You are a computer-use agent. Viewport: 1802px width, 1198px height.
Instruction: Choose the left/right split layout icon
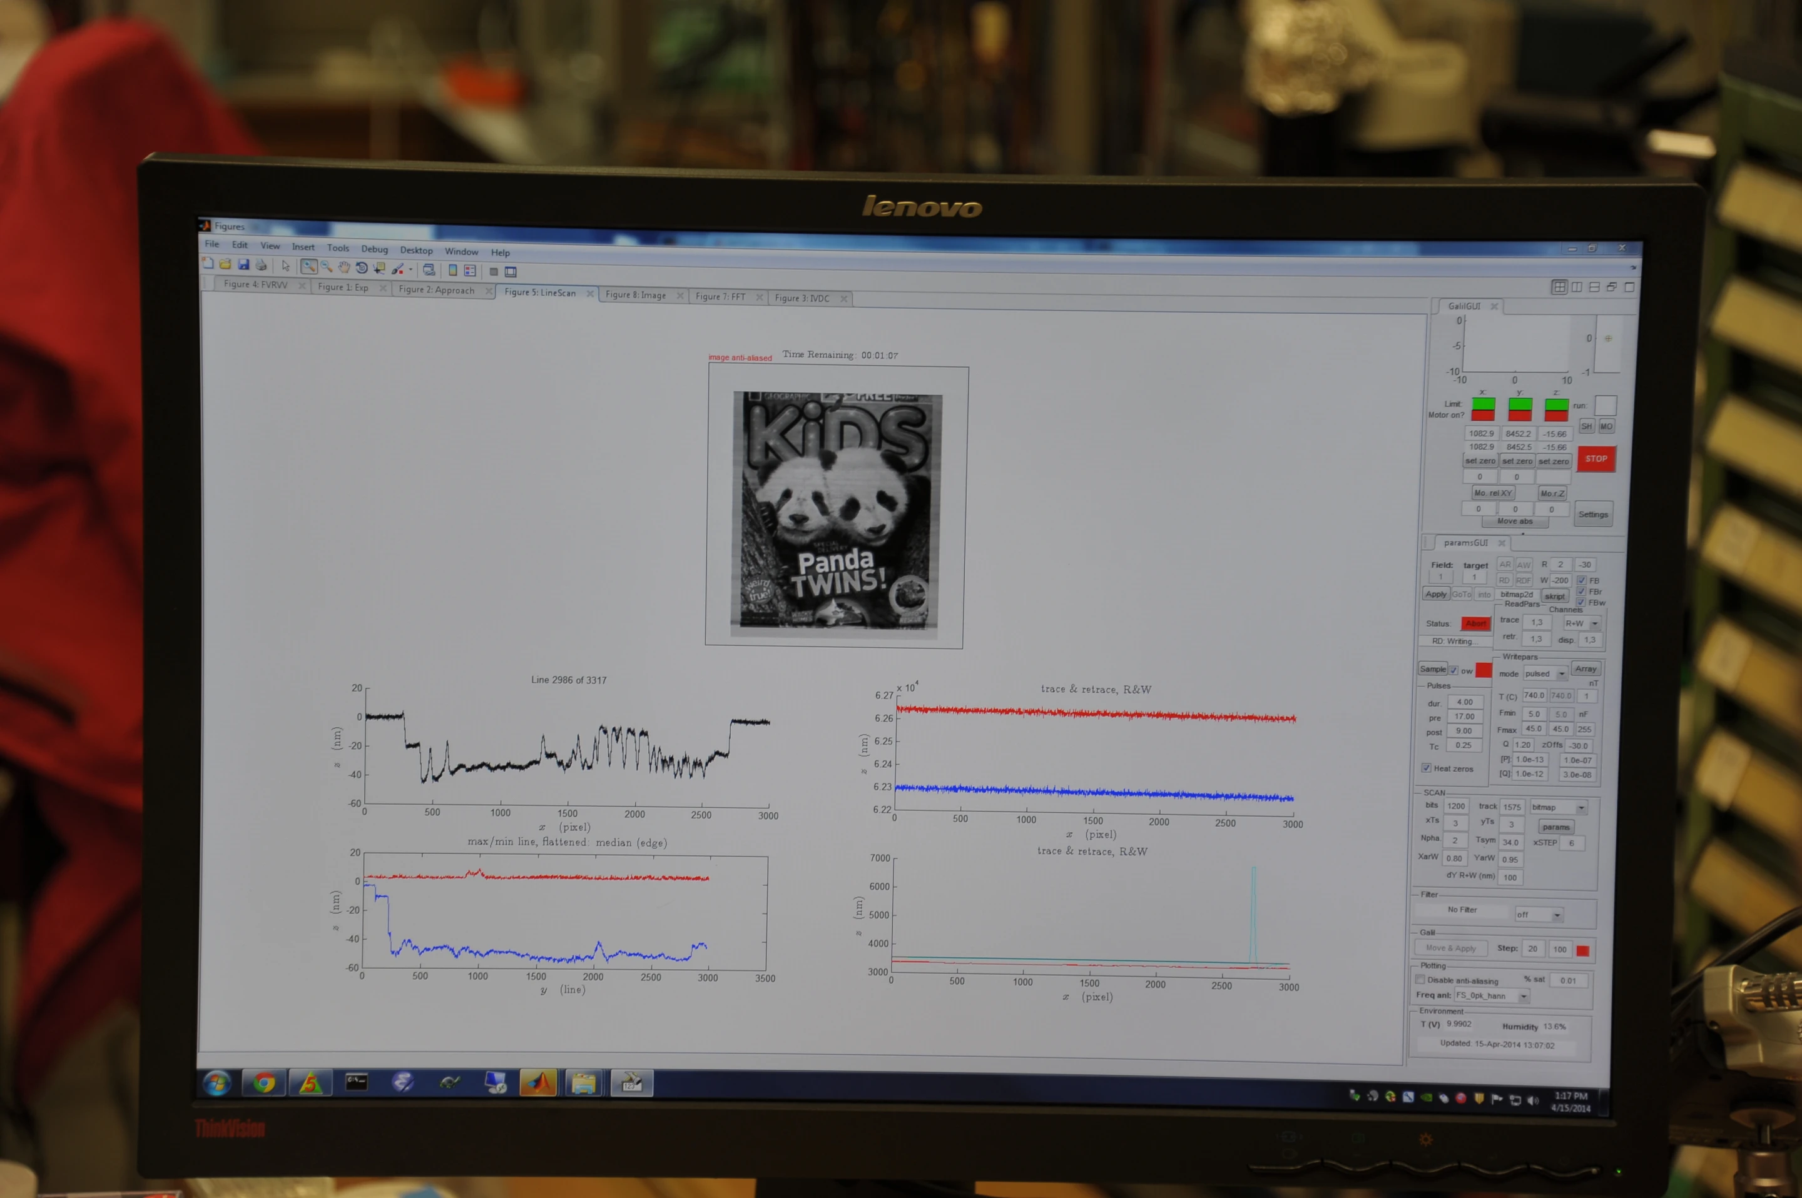1577,287
